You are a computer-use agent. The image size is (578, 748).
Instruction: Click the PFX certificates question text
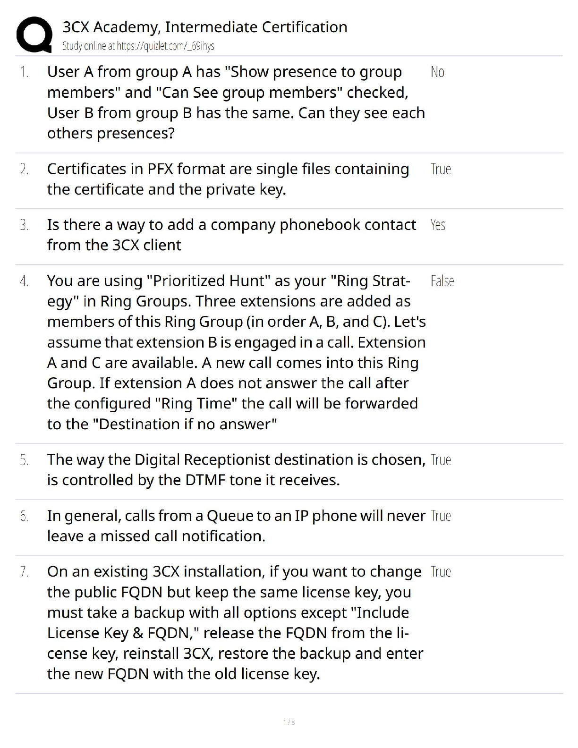click(228, 179)
